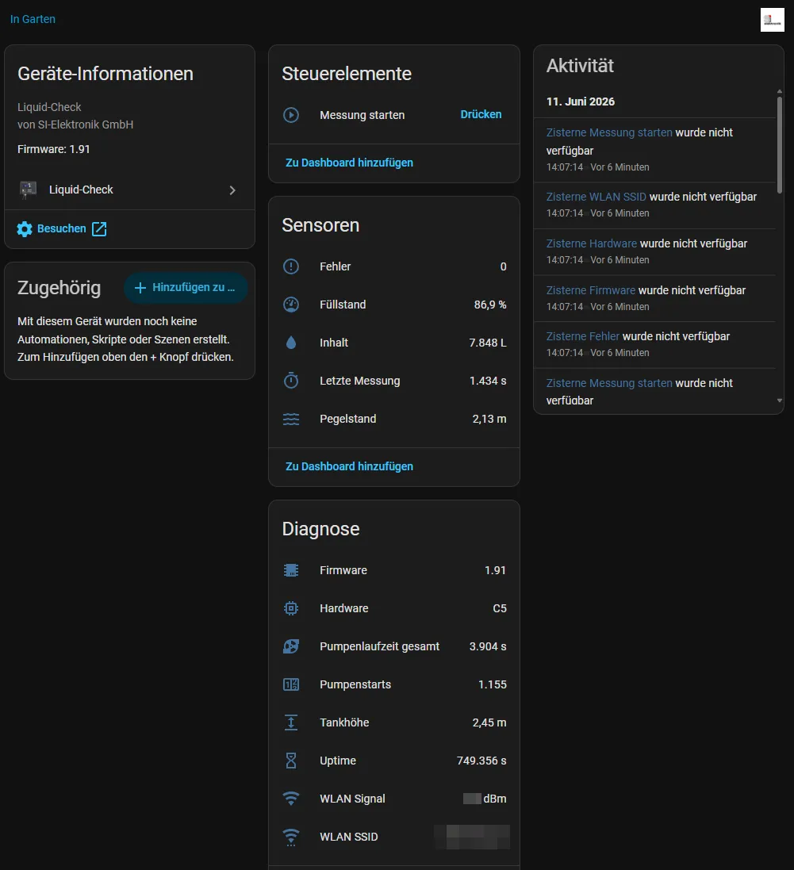Open the Tankhöhe value 2,45 m
This screenshot has height=870, width=794.
(489, 722)
